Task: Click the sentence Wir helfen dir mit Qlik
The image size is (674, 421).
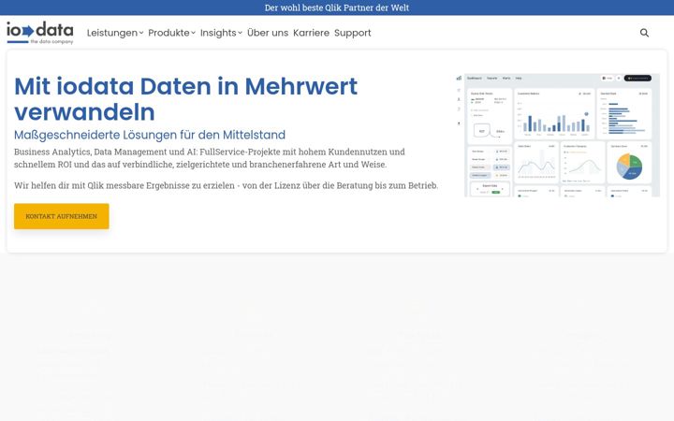Action: [x=227, y=185]
